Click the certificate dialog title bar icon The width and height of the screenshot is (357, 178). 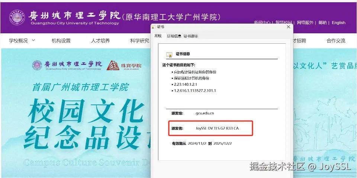[x=154, y=27]
